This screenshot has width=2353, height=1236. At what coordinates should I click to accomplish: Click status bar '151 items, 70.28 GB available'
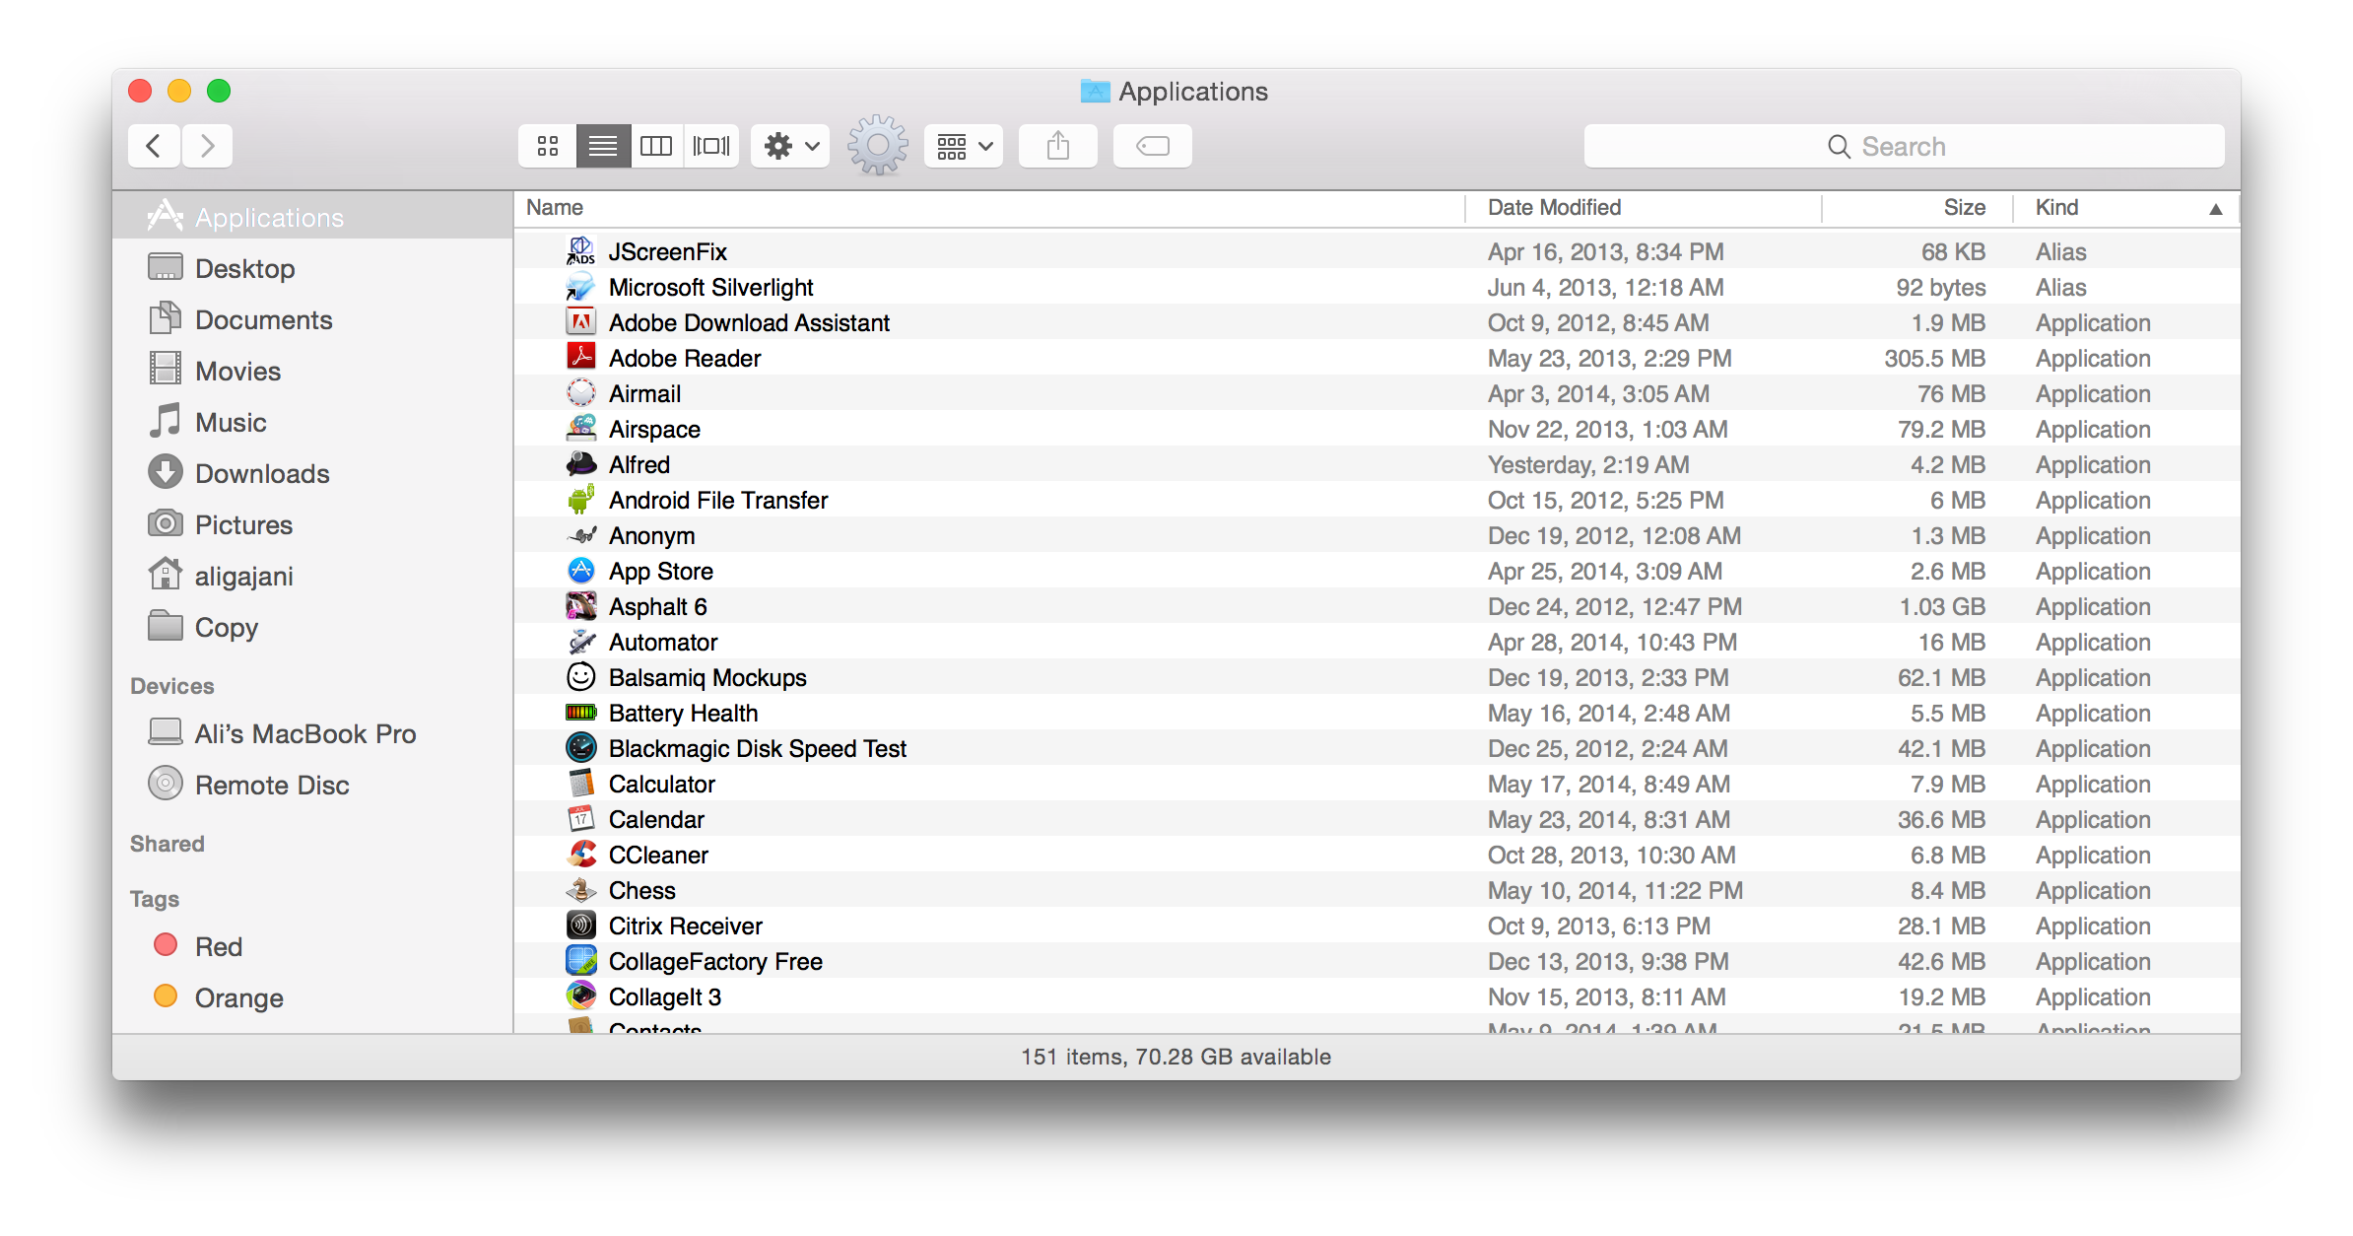[1176, 1057]
